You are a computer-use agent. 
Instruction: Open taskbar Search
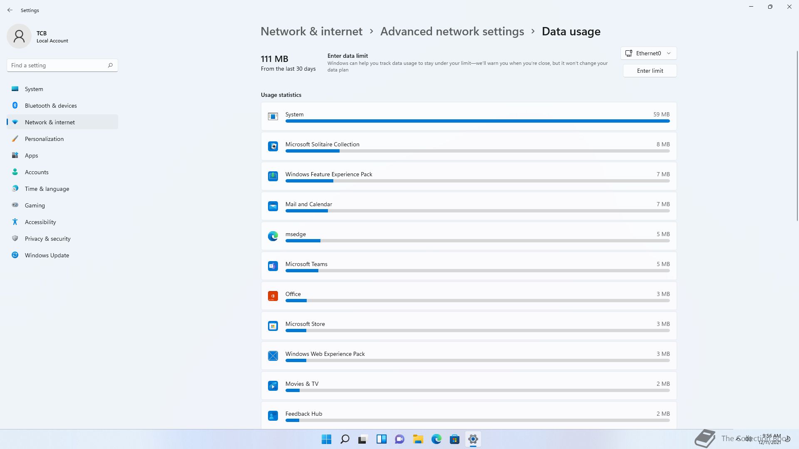pyautogui.click(x=345, y=439)
